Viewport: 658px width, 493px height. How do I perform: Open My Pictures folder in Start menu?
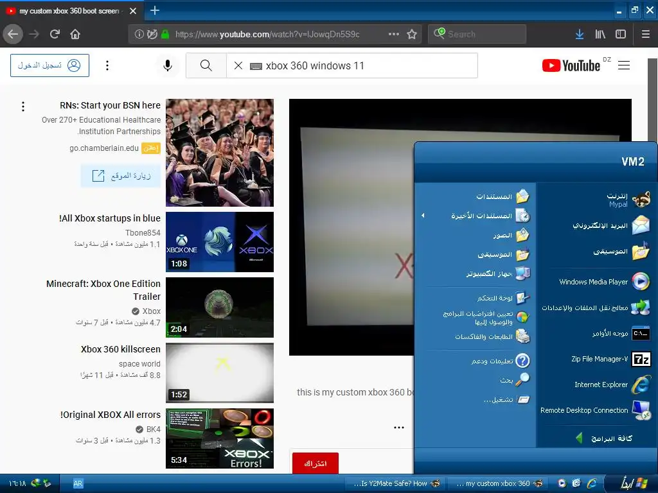(511, 235)
